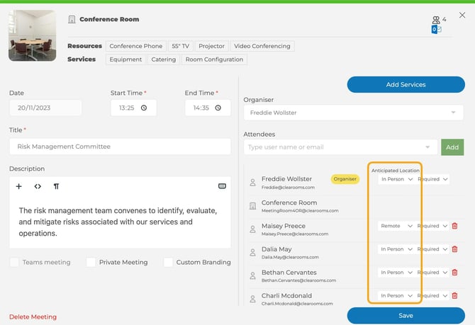Tick the Custom Branding checkbox
Screen dimensions: 475x325
coord(168,262)
